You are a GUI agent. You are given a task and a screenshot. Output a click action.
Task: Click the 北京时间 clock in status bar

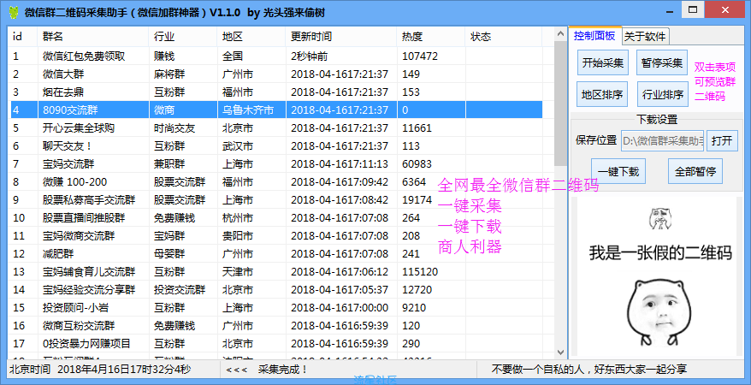pos(100,370)
